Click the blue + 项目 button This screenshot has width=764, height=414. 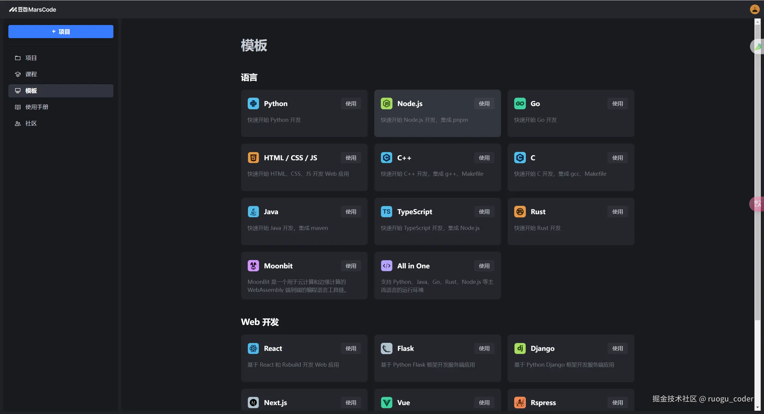pyautogui.click(x=61, y=32)
